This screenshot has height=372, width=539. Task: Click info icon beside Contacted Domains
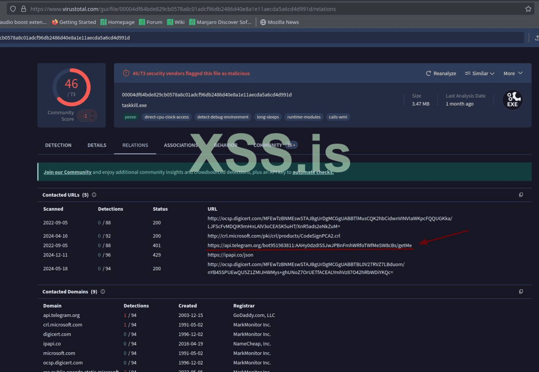[103, 292]
